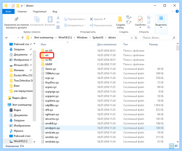Click the Copy icon in the ribbon
The image size is (182, 151).
click(37, 19)
